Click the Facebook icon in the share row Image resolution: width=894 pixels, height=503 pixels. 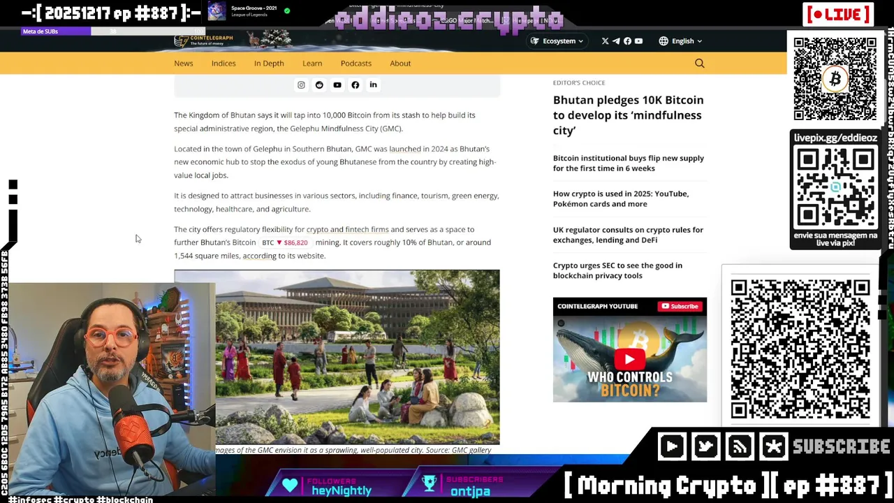point(355,85)
